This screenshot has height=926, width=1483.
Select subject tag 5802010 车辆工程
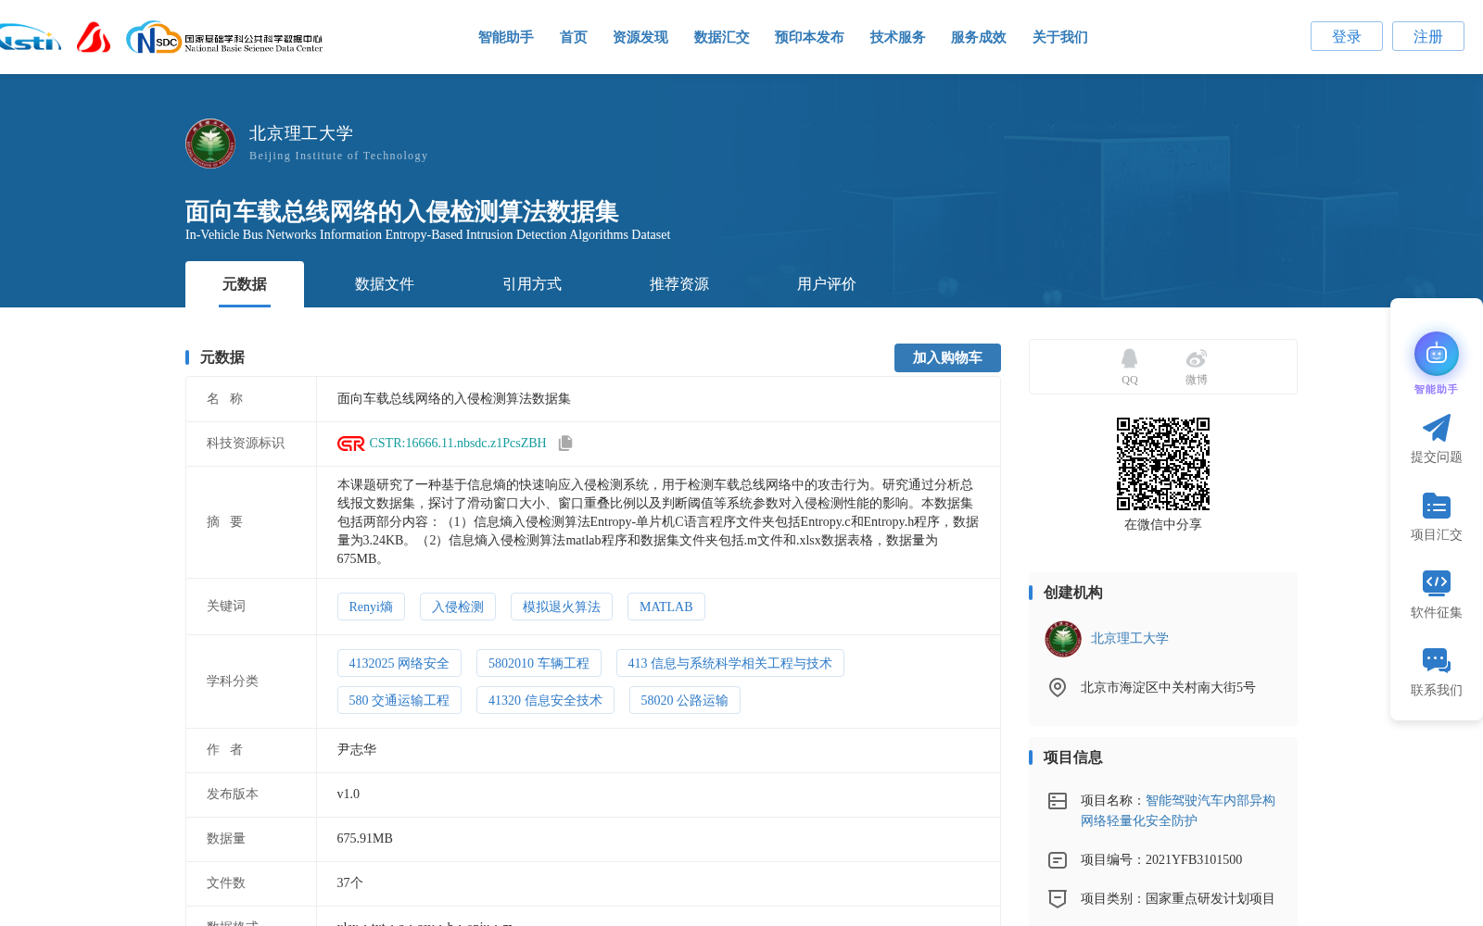[539, 663]
